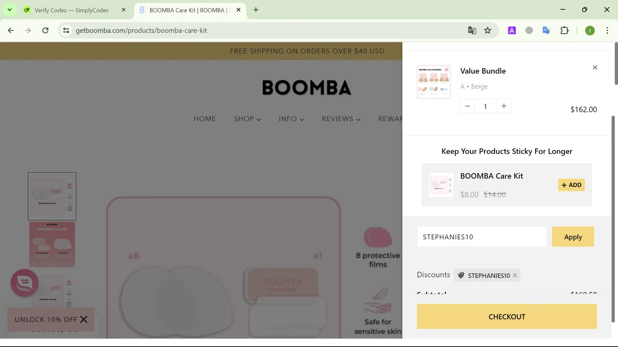Add BOOMBA Care Kit to cart
The width and height of the screenshot is (618, 347).
(571, 185)
